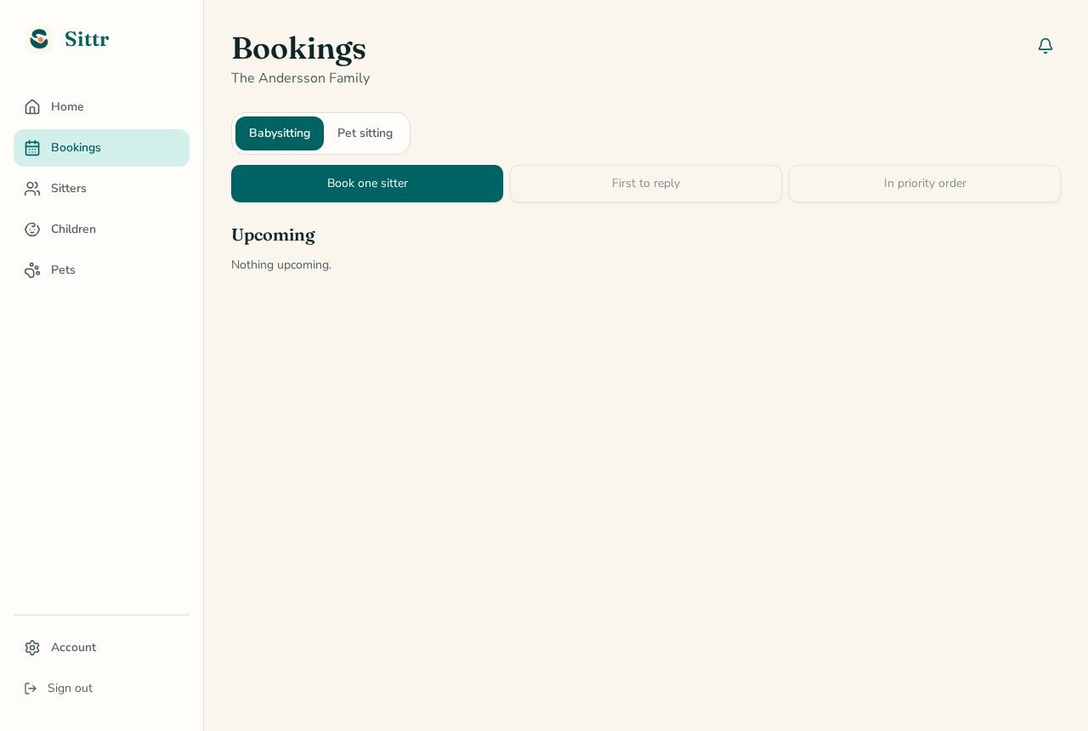Screen dimensions: 1088x731
Task: Click Book one sitter button
Action: (367, 184)
